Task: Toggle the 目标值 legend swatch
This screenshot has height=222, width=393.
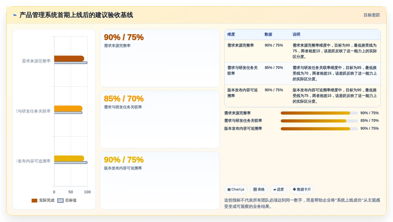Action: 61,201
